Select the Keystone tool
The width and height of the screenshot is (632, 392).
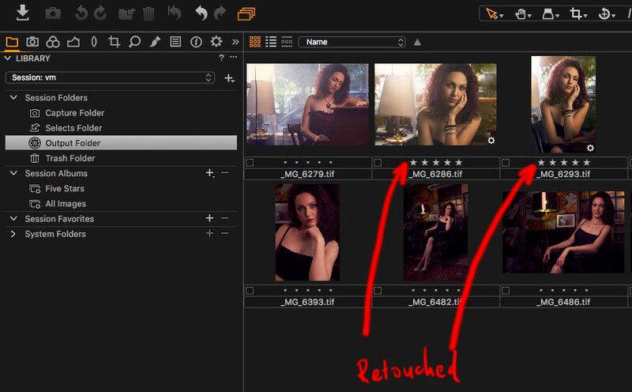click(550, 14)
